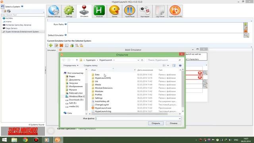Open the General Settings tab
This screenshot has height=143, width=254.
click(54, 11)
